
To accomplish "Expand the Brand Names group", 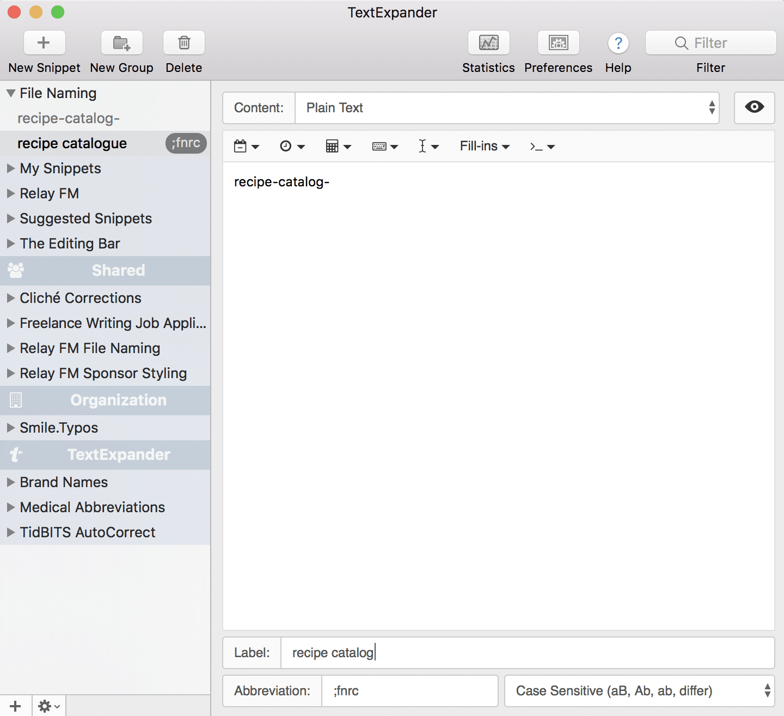I will tap(10, 482).
